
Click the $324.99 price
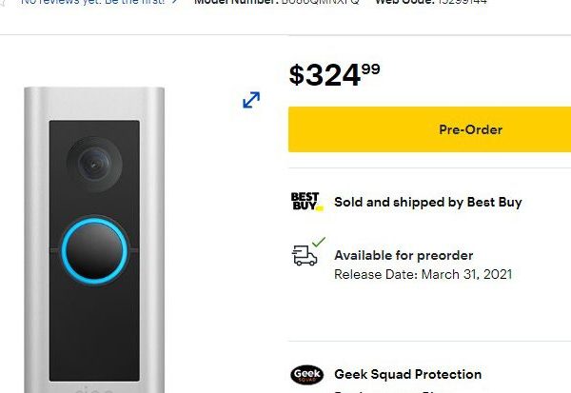coord(334,74)
